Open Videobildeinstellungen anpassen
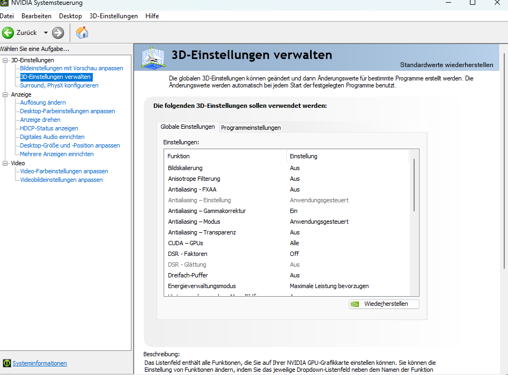 pyautogui.click(x=61, y=180)
